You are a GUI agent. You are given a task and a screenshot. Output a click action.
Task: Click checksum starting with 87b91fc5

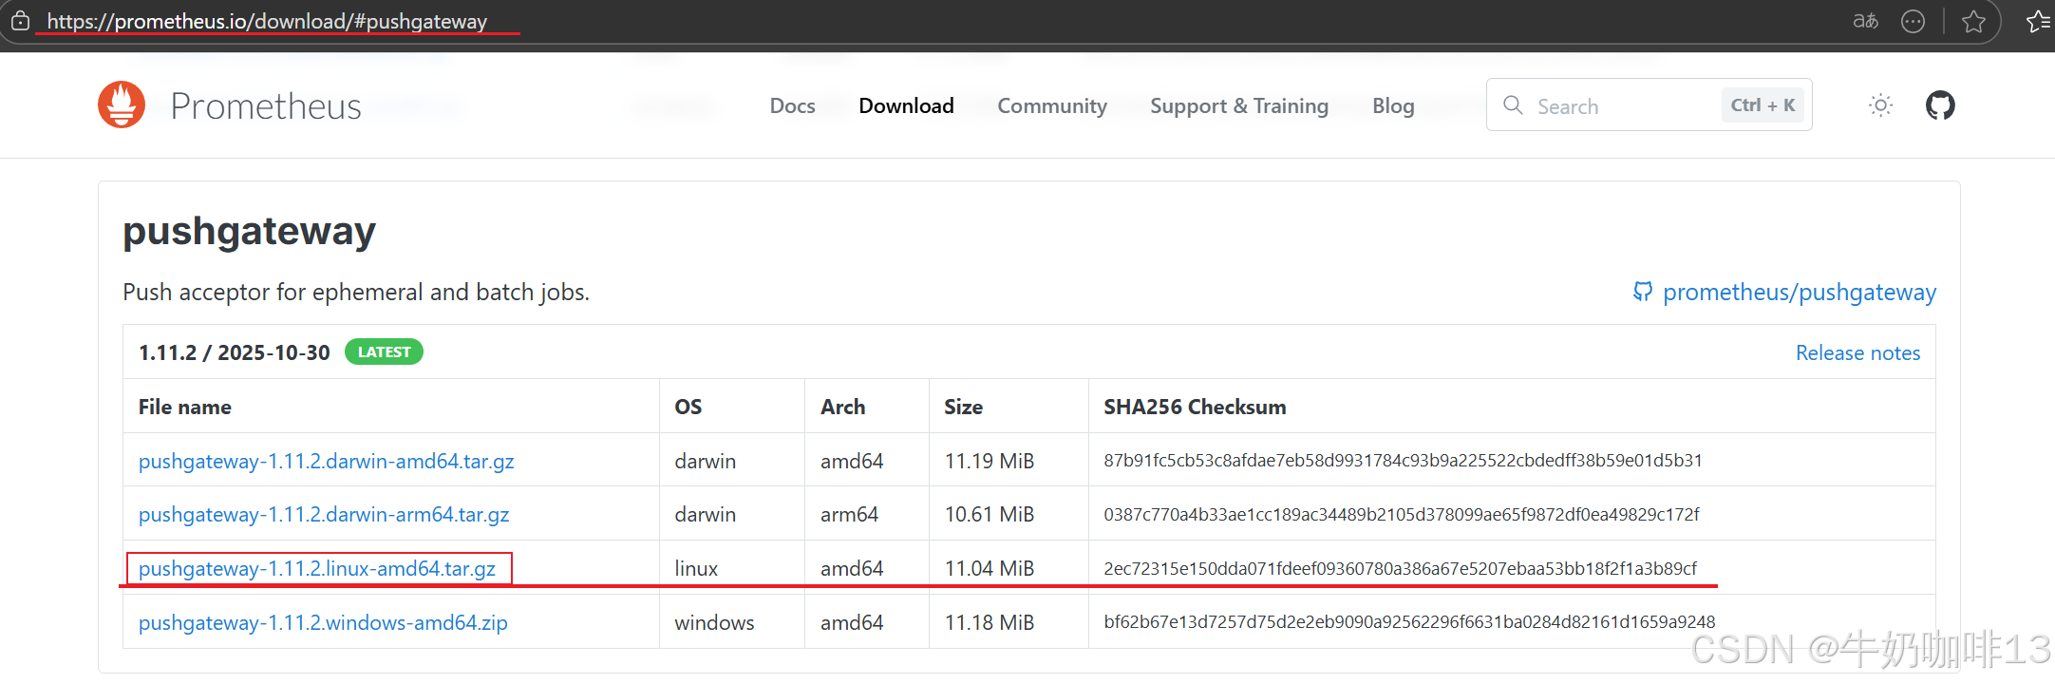click(1403, 461)
